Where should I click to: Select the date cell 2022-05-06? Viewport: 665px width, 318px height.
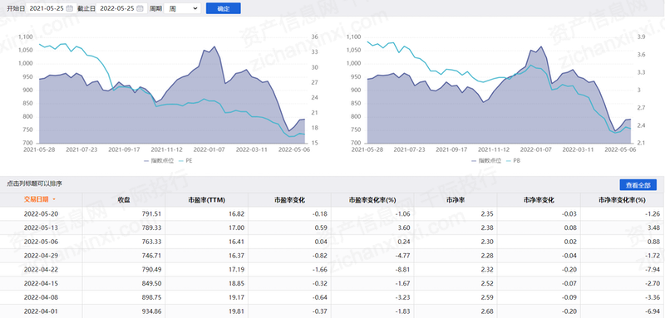tap(41, 242)
